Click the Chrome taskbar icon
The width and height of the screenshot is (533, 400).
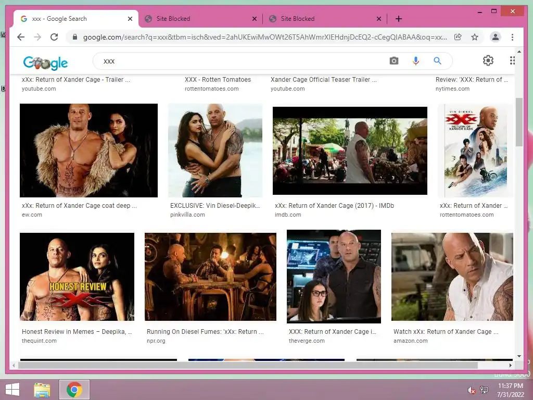pyautogui.click(x=74, y=390)
